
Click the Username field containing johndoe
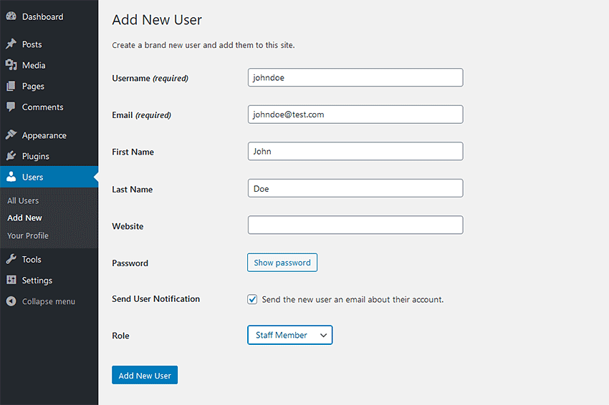pos(355,77)
